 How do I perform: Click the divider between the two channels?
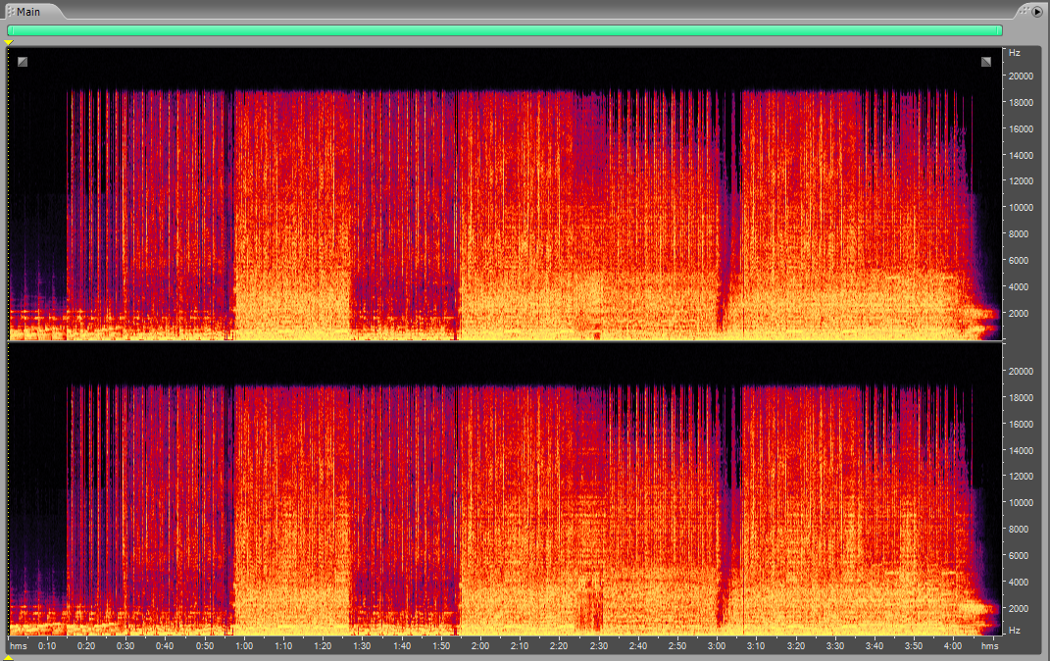(x=505, y=342)
